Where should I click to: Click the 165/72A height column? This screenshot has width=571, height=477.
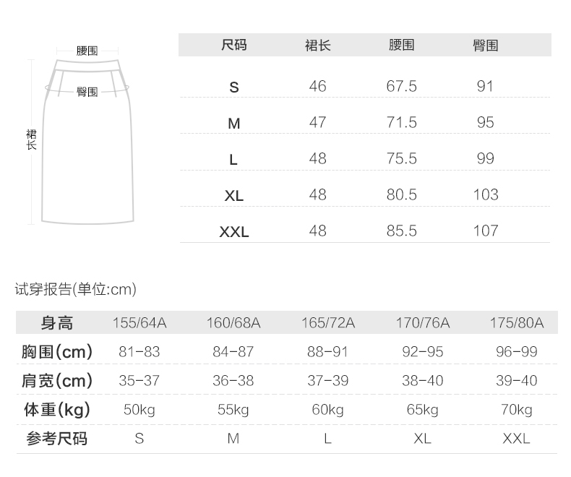(x=328, y=323)
